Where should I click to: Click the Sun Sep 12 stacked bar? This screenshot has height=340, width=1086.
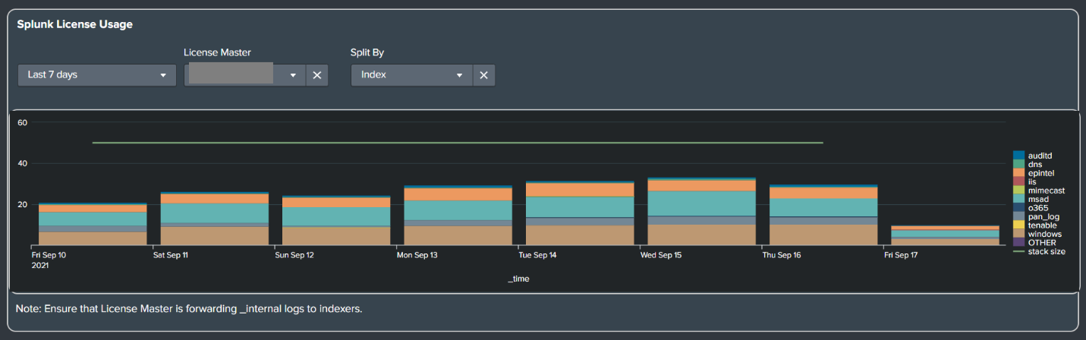(336, 221)
